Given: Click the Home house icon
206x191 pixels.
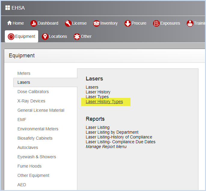Looking at the screenshot, I should [9, 23].
